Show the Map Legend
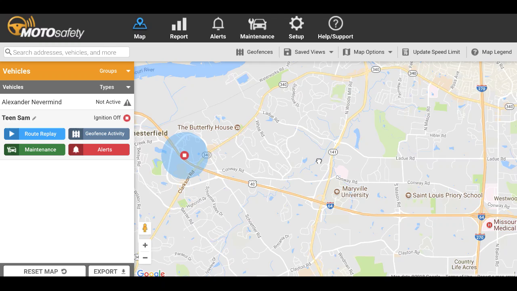517x291 pixels. point(492,52)
